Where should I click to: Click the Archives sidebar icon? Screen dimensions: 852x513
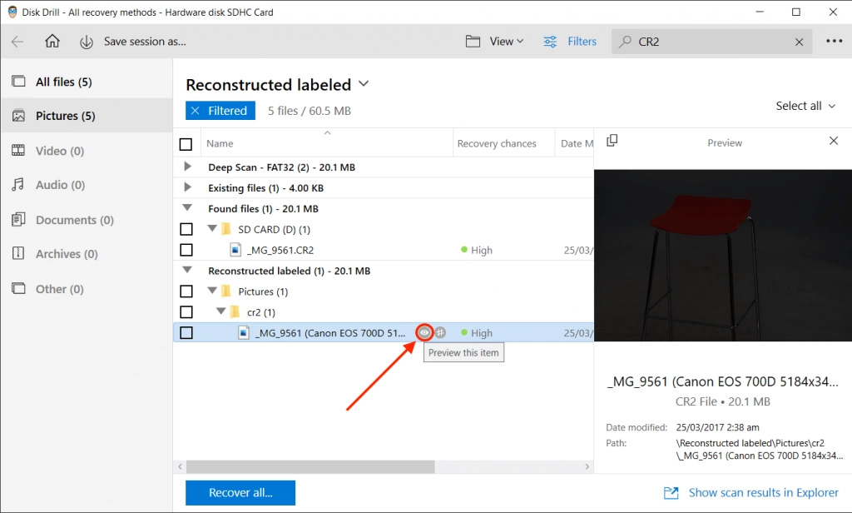tap(18, 253)
